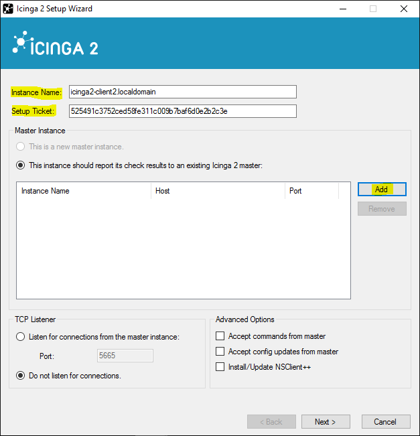
Task: Click the Setup Ticket text field
Action: pyautogui.click(x=183, y=111)
